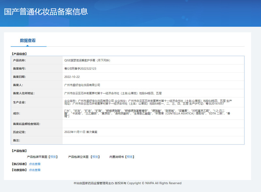Open the 内置说明书 预览 link
The height and width of the screenshot is (192, 261).
point(130,156)
